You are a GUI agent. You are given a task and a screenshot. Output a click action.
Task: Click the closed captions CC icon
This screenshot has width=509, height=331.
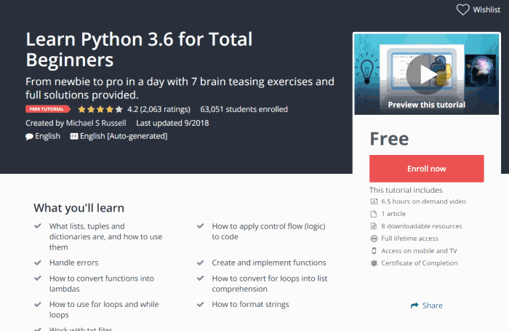(74, 137)
